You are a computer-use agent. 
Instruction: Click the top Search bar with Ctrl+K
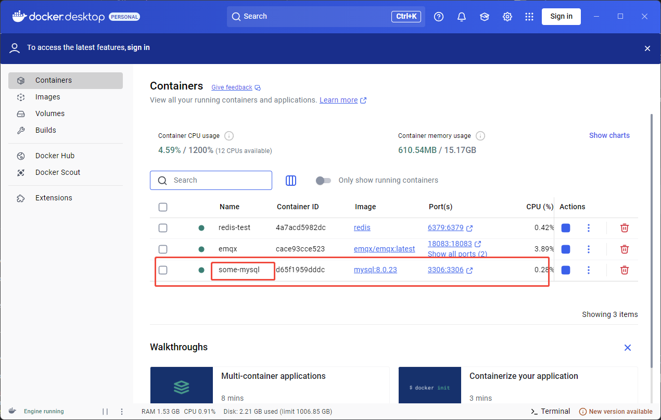326,17
